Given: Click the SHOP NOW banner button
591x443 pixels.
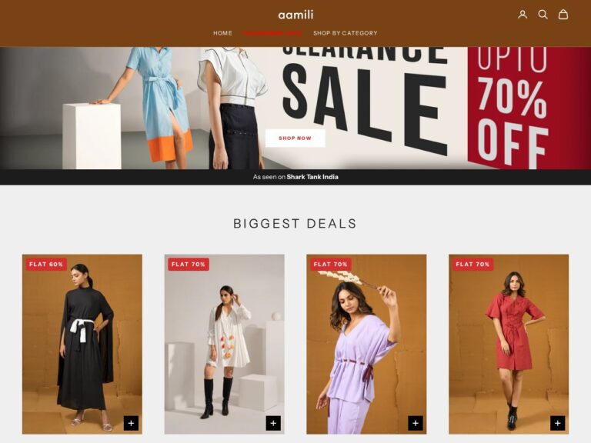Looking at the screenshot, I should [295, 138].
